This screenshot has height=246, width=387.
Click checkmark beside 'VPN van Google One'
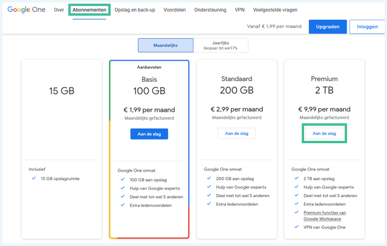pos(297,227)
